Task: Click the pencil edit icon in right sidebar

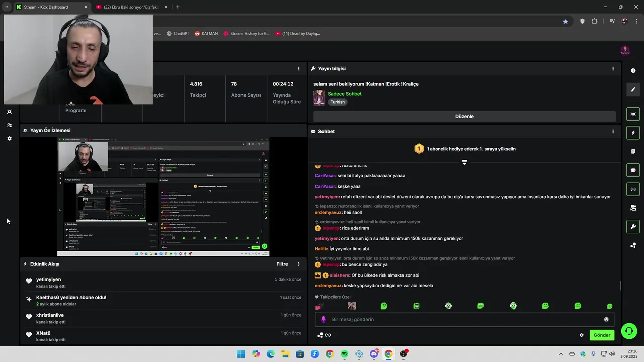Action: [x=633, y=89]
